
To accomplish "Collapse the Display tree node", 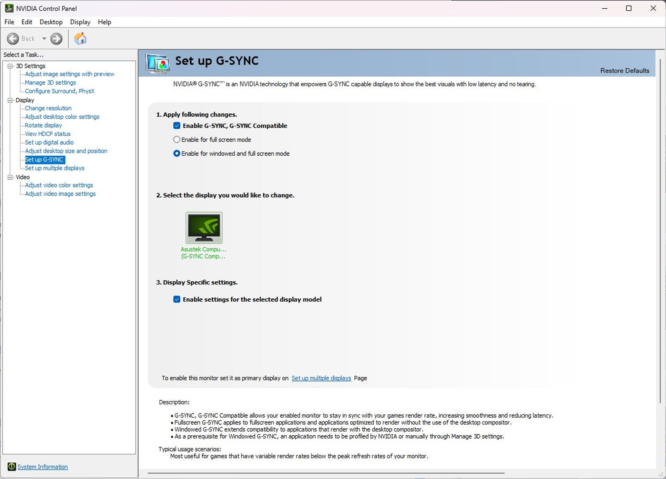I will click(10, 100).
